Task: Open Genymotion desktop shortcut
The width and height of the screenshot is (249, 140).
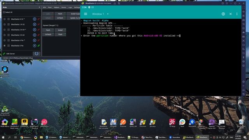Action: [44, 123]
